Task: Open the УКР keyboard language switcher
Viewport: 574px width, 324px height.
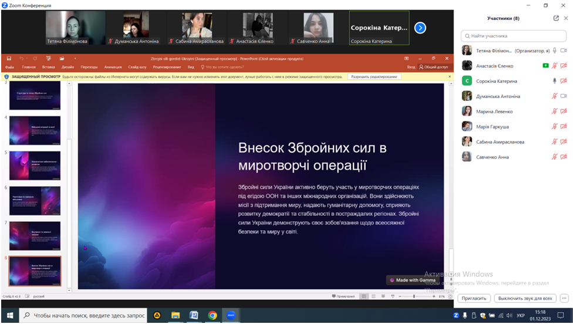Action: coord(521,316)
